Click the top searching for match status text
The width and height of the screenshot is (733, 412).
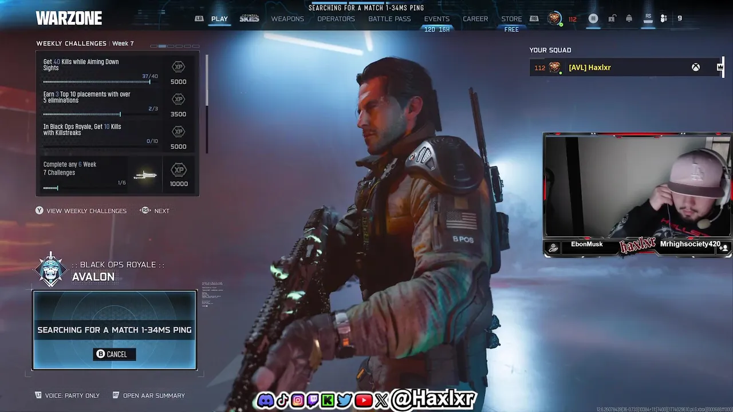(366, 7)
